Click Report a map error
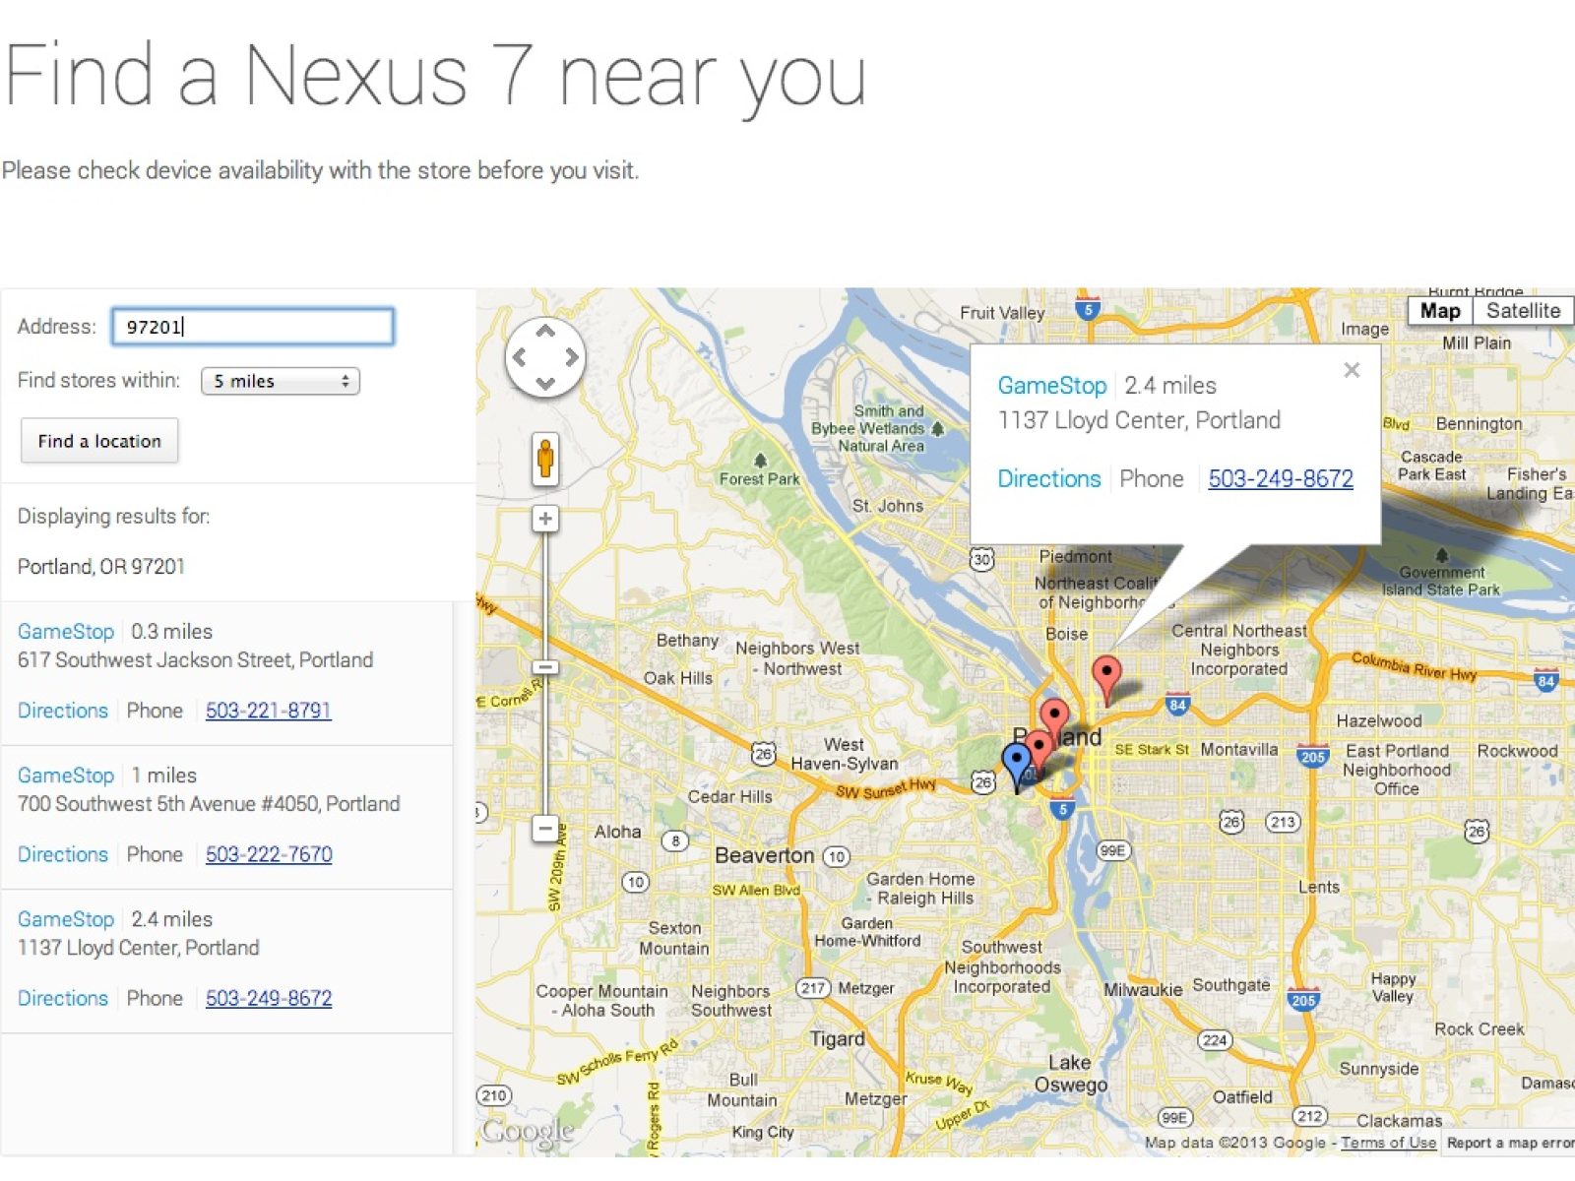Screen dimensions: 1575x1181 (1510, 1143)
